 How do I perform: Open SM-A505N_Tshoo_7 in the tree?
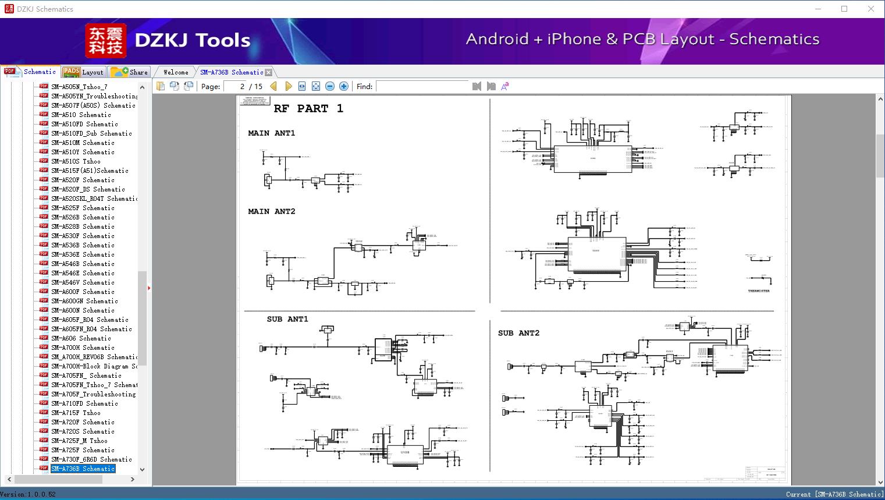pyautogui.click(x=79, y=87)
